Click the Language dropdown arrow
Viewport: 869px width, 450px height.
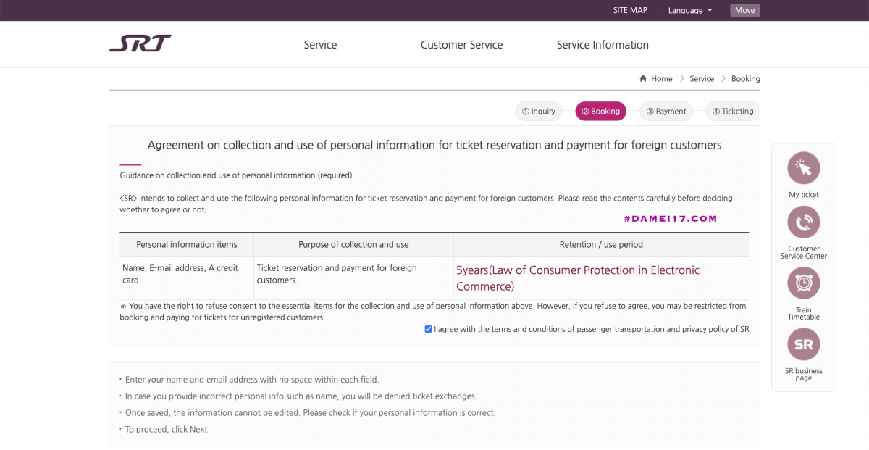(x=710, y=10)
